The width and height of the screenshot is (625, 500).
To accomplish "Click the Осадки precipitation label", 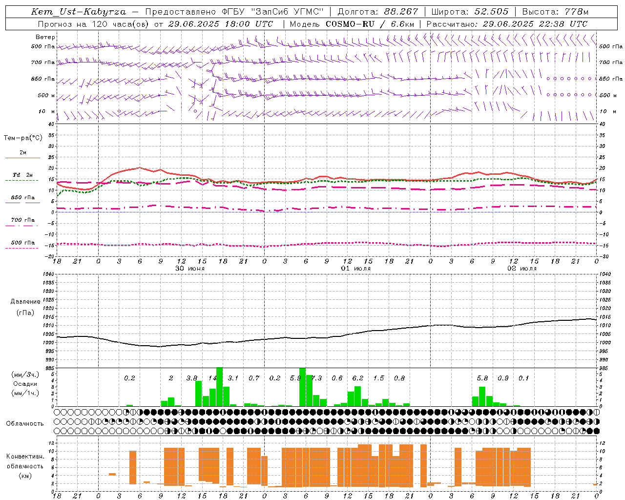I will point(25,384).
